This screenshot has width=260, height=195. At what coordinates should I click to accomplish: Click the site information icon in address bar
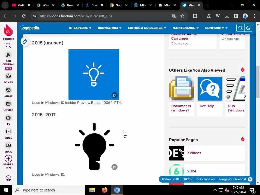[x=35, y=16]
